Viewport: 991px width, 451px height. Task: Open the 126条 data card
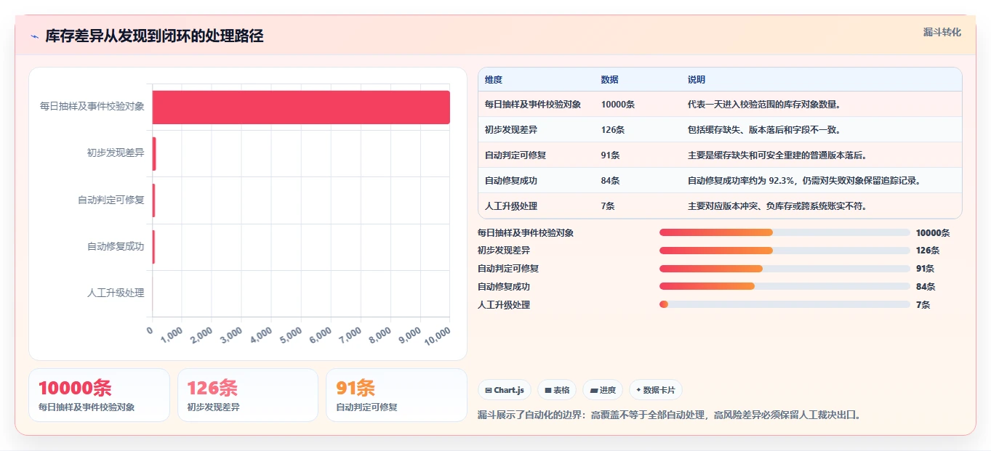coord(248,395)
